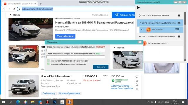Collapse Honda chevron in dialog preview

114,48
